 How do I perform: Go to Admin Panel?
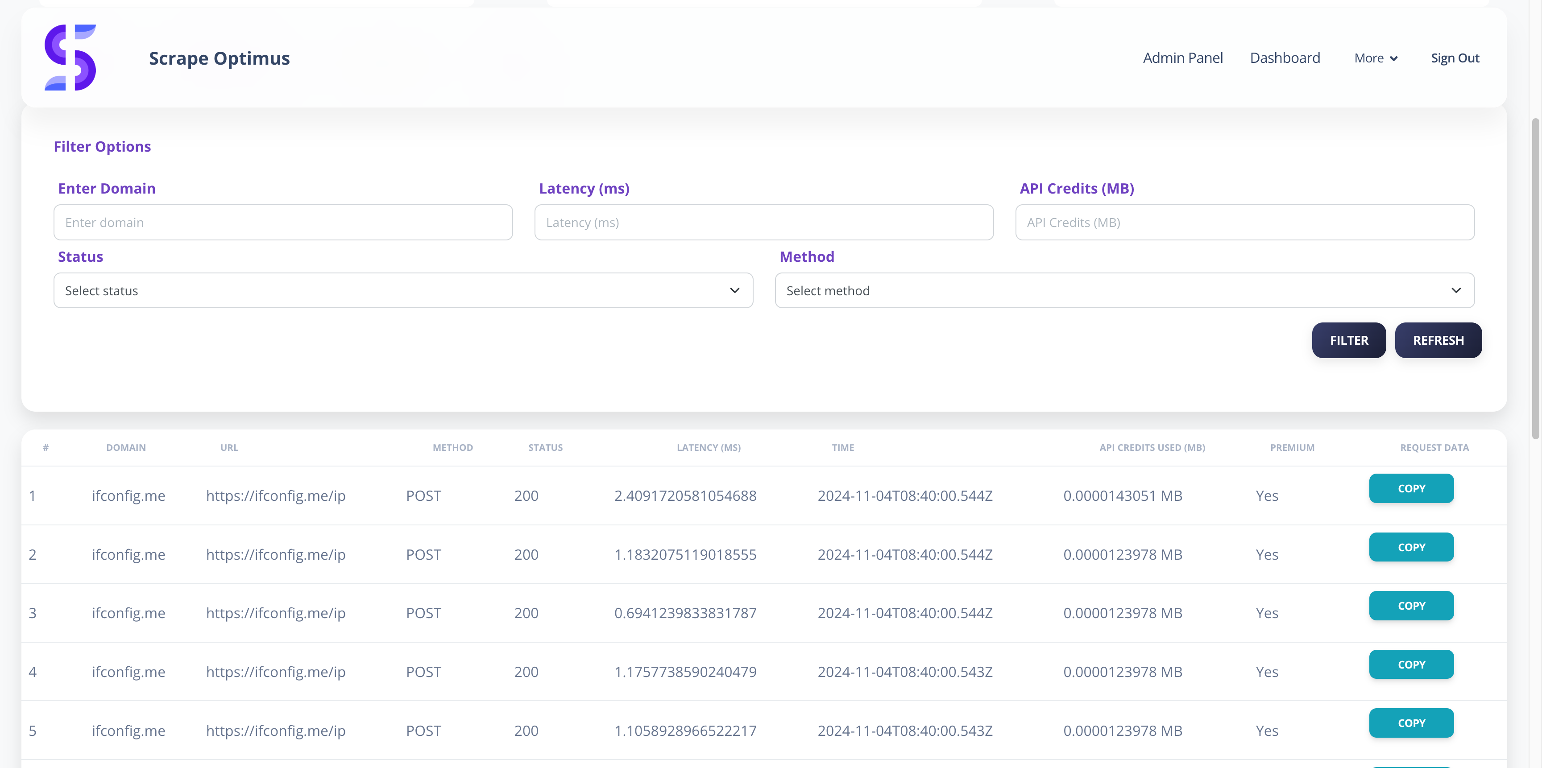[1182, 58]
